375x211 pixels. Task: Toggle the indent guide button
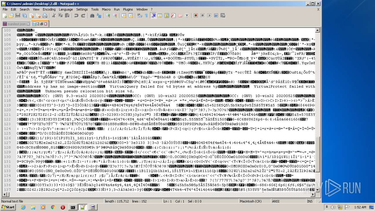click(154, 16)
